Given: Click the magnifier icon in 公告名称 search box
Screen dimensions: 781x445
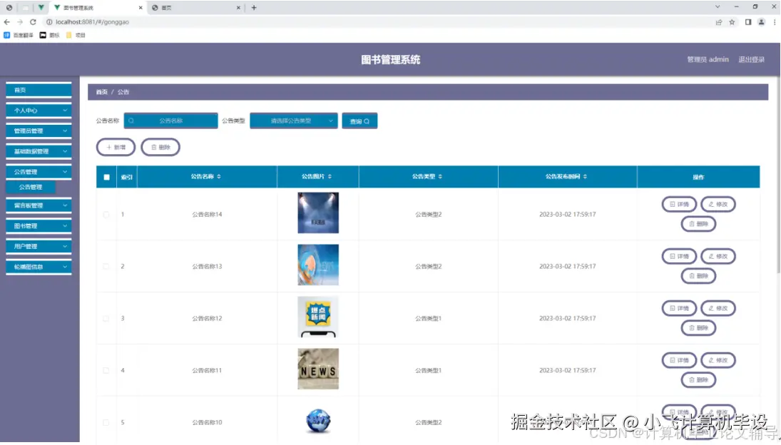Looking at the screenshot, I should pos(131,121).
